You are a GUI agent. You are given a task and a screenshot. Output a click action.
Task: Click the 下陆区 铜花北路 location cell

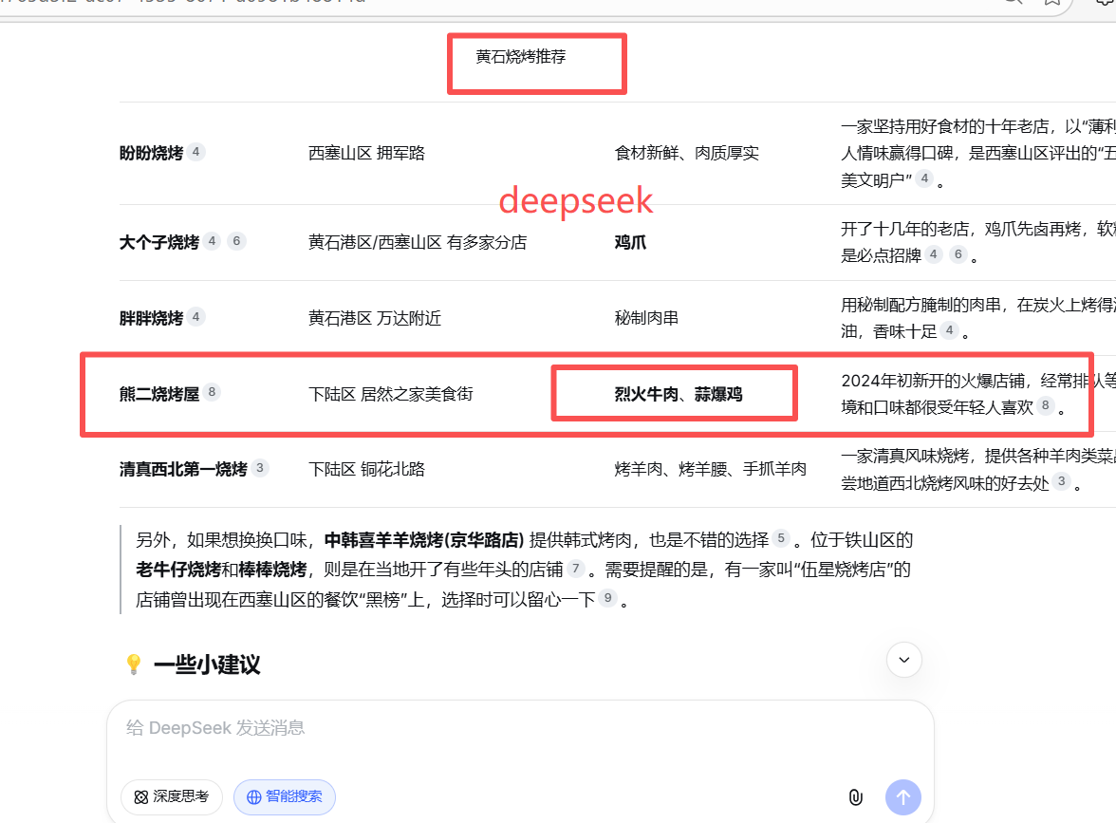(366, 469)
